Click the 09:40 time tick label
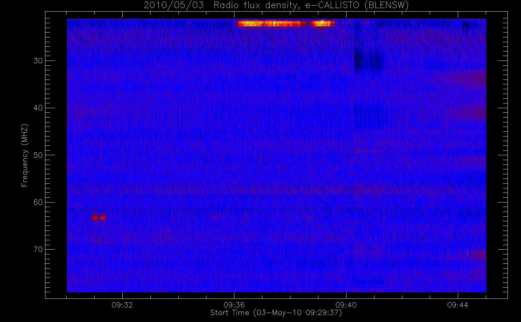The image size is (521, 322). point(346,305)
